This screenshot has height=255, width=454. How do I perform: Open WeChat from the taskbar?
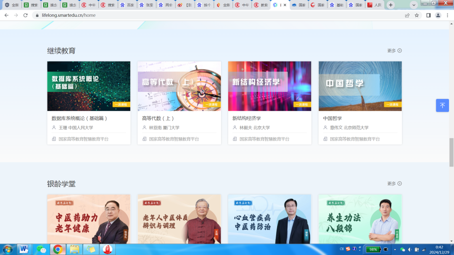tap(41, 250)
